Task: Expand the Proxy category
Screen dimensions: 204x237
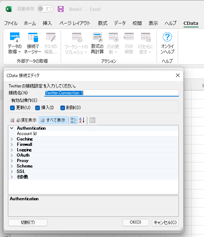Action: click(12, 161)
